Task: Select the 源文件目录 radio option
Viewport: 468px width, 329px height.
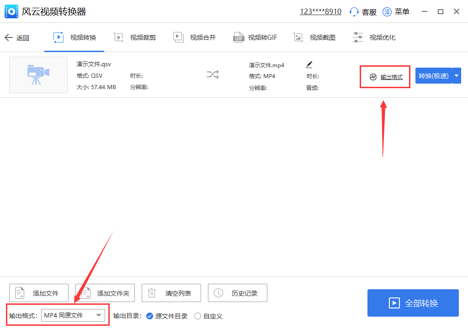Action: pos(149,316)
